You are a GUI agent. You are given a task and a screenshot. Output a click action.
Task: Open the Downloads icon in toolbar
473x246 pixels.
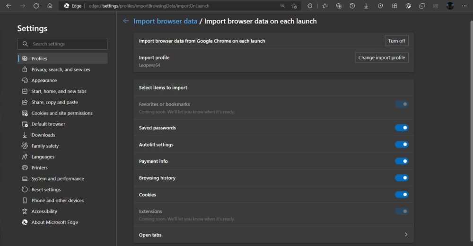tap(366, 6)
